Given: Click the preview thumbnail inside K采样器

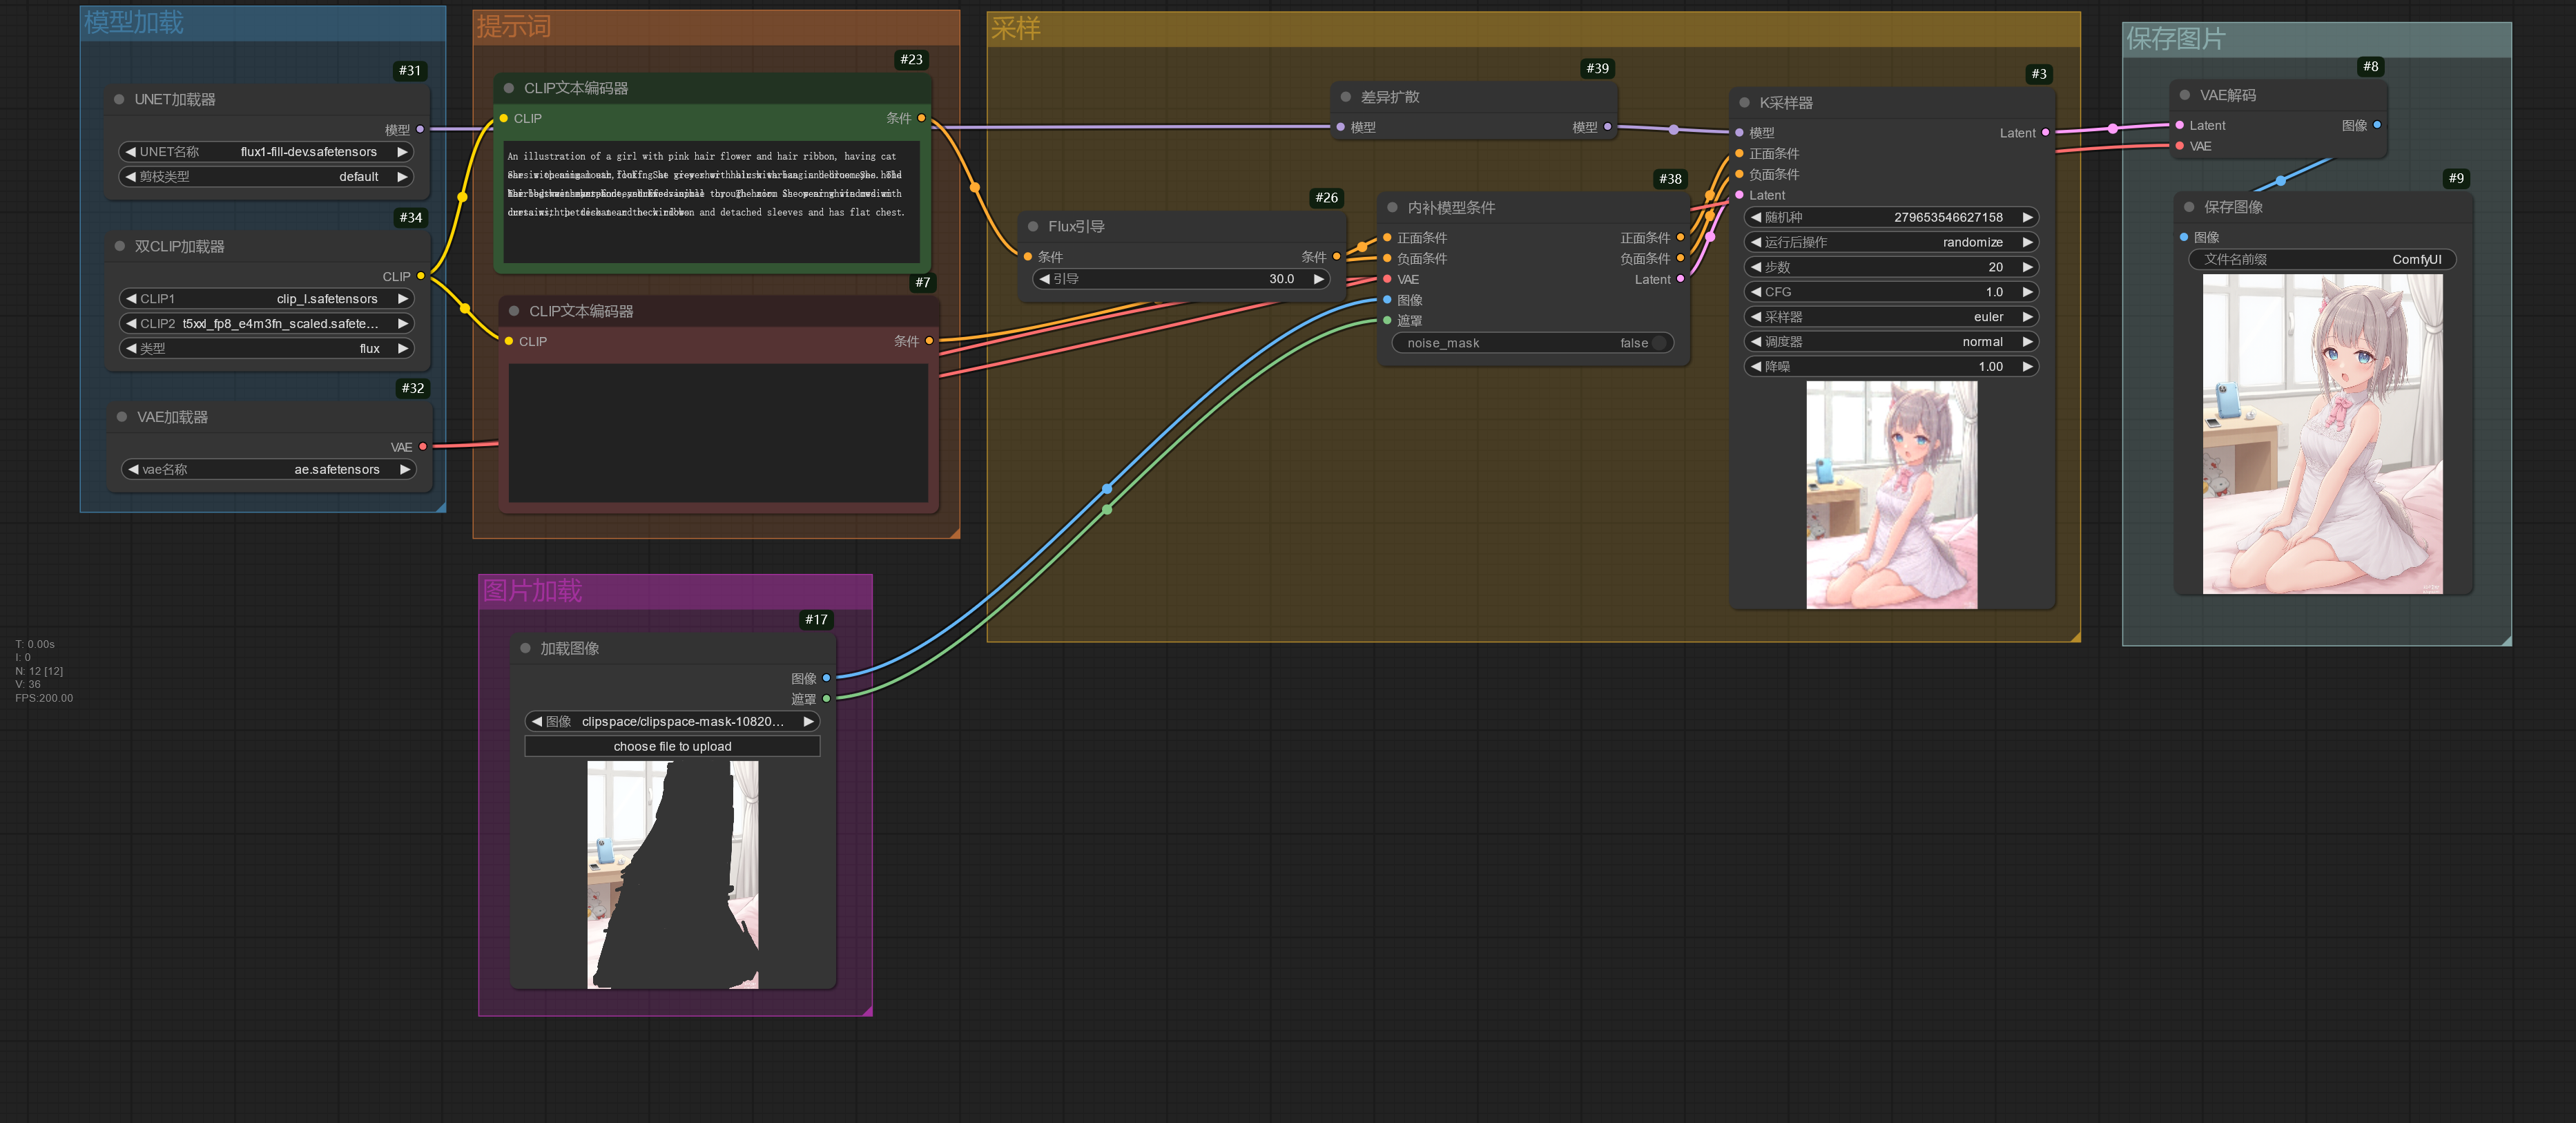Looking at the screenshot, I should coord(1890,494).
